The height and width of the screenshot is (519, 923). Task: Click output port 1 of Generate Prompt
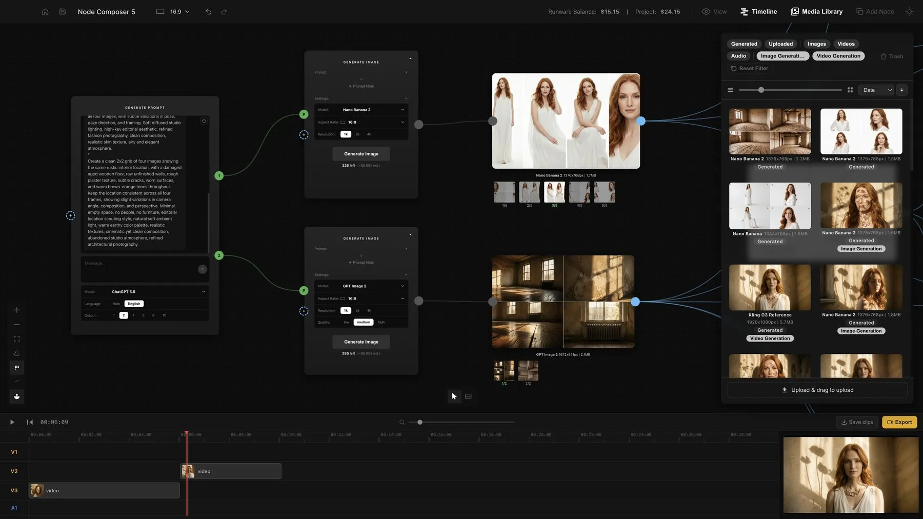tap(219, 175)
